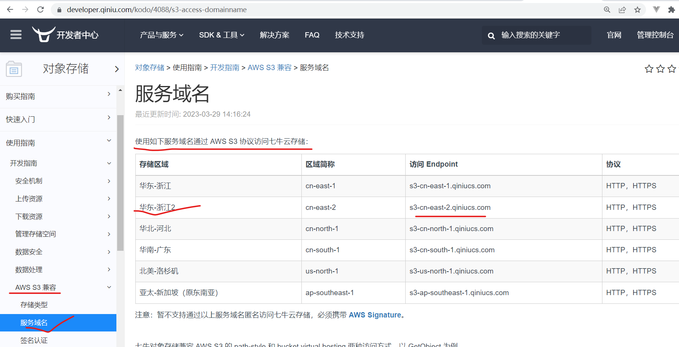Open the SDK & 工具 dropdown menu
The width and height of the screenshot is (679, 347).
pos(222,35)
